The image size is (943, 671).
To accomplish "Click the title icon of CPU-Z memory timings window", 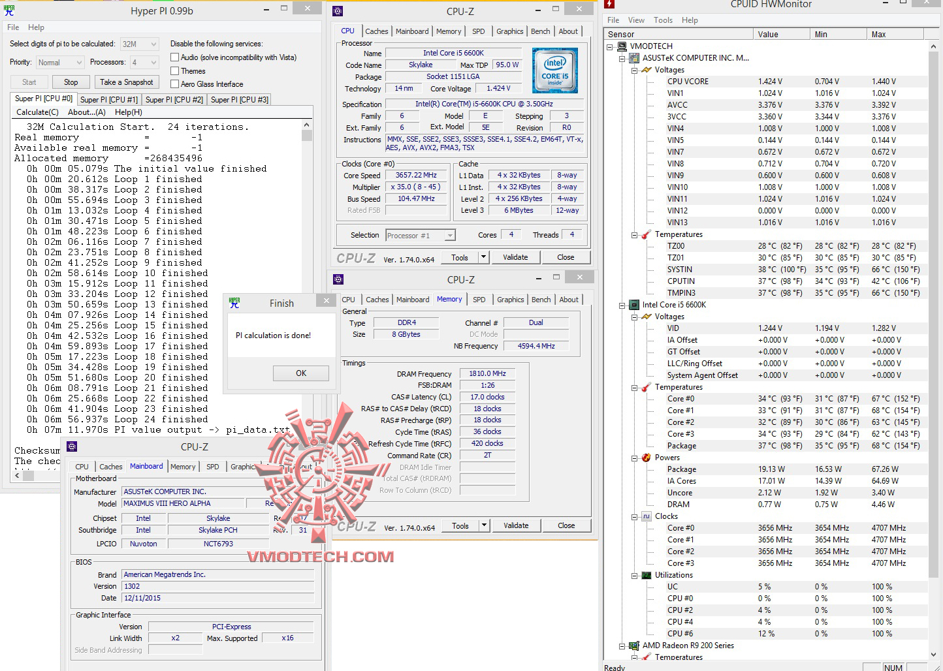I will click(338, 279).
